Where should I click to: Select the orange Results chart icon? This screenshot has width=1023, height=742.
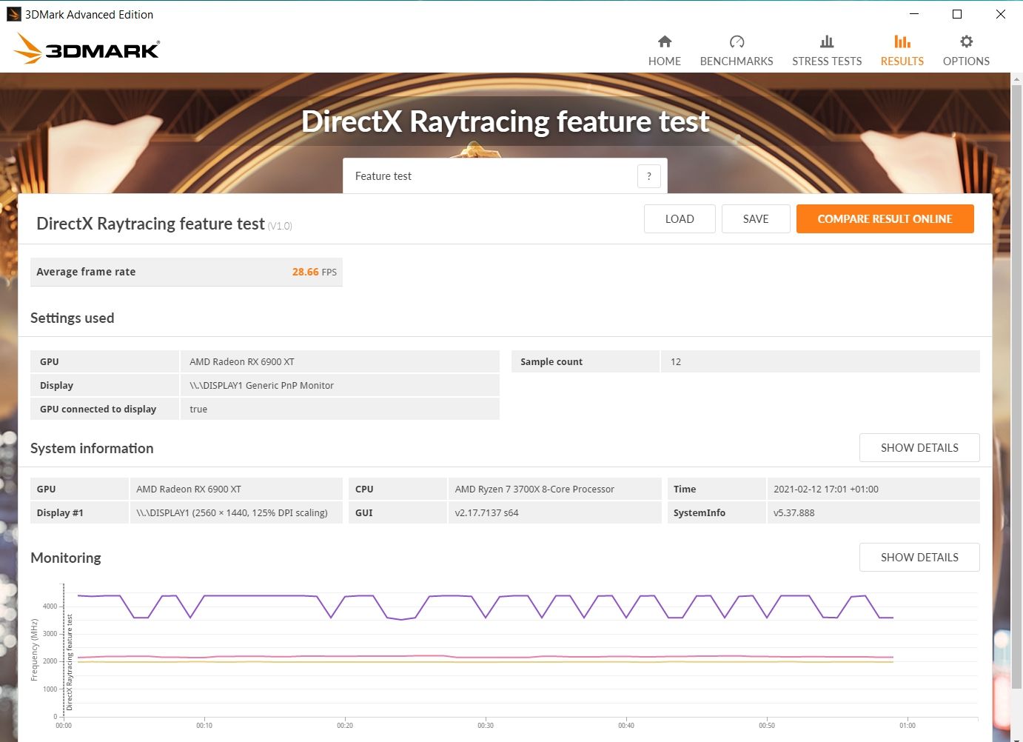902,41
